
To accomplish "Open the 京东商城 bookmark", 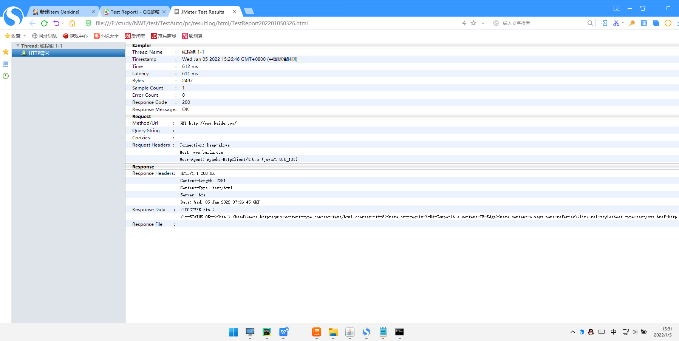I will [164, 36].
